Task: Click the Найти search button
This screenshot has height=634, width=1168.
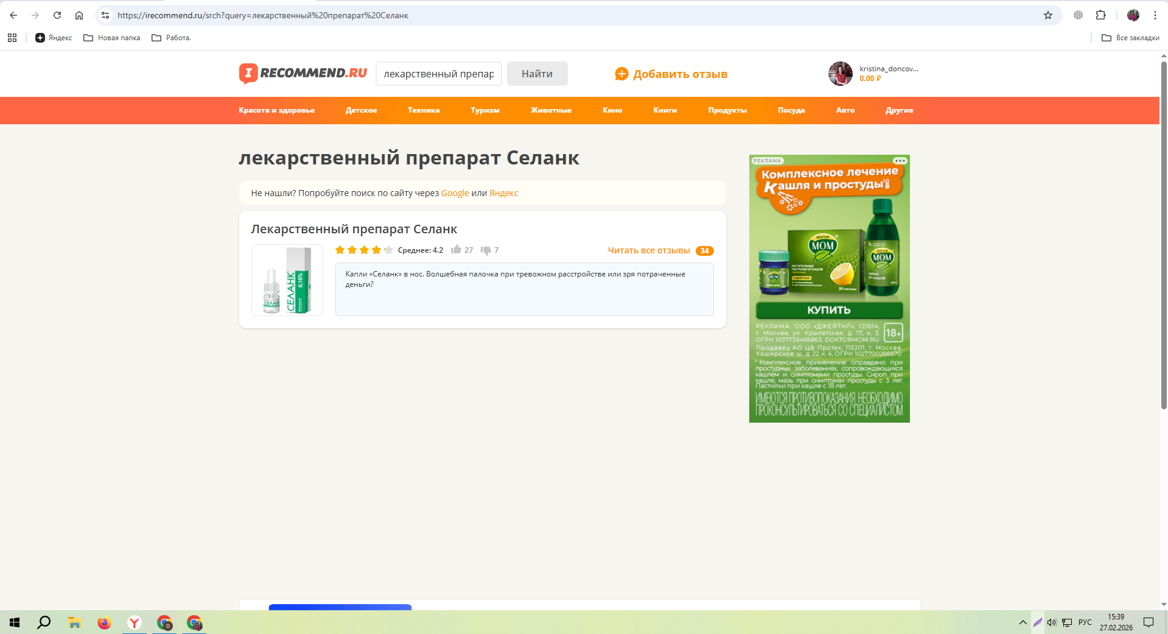Action: [x=537, y=74]
